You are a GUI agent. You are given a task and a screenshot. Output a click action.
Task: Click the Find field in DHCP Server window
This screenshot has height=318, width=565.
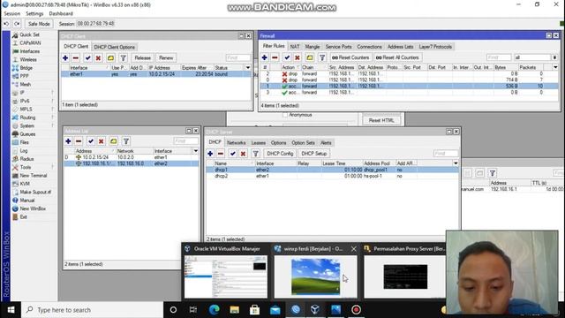click(x=446, y=154)
